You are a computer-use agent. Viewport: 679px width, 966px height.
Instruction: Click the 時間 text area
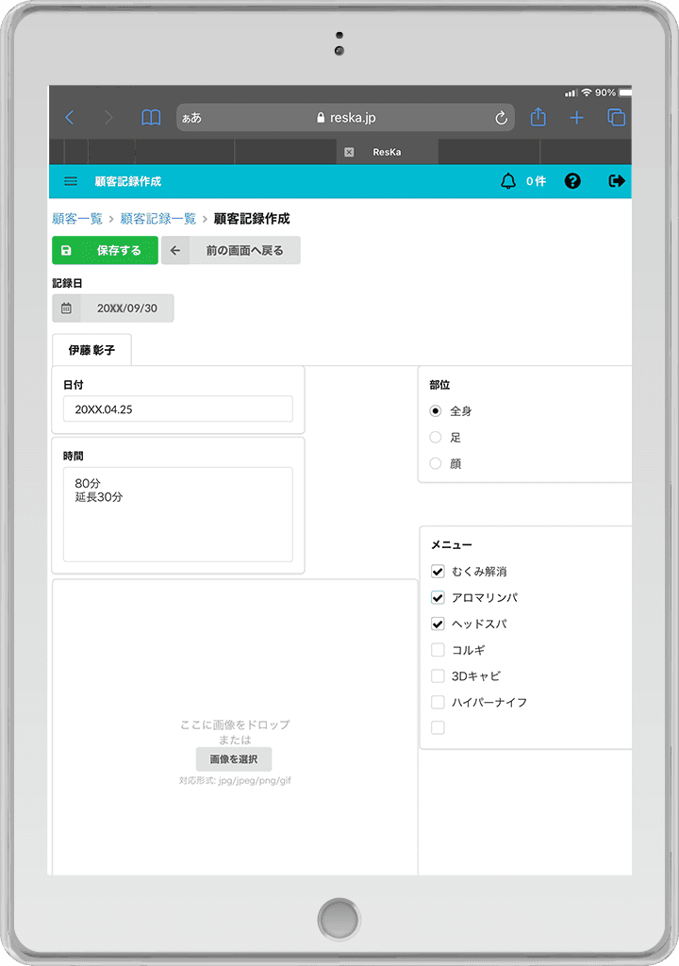(177, 514)
